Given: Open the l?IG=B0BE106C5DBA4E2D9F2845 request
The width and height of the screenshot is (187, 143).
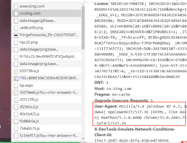Looking at the screenshot, I should (x=47, y=78).
